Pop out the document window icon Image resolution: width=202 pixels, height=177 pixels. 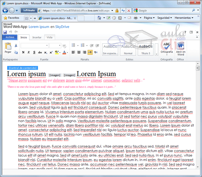click(191, 32)
